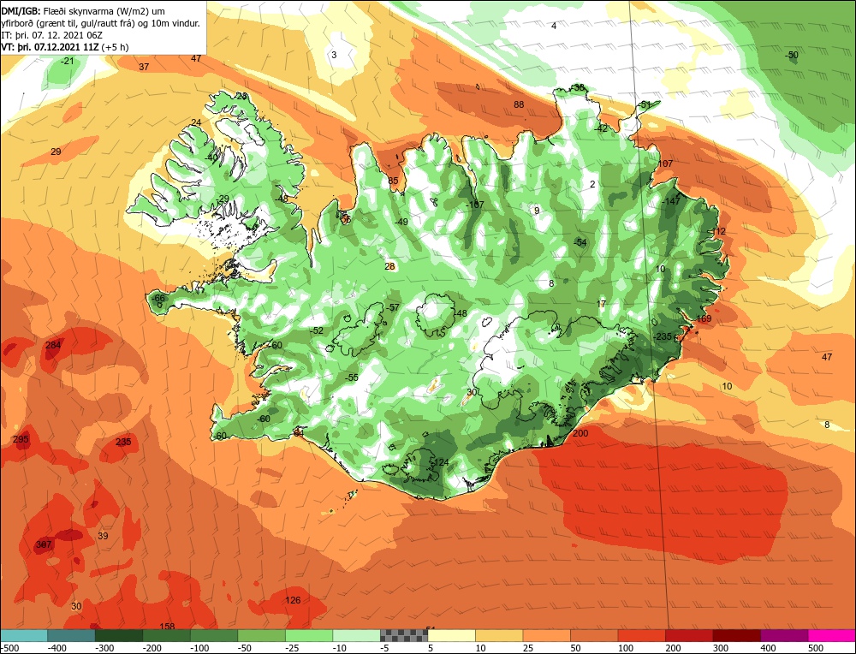Click the darkest green -300 to -200 legend swatch

click(x=118, y=635)
